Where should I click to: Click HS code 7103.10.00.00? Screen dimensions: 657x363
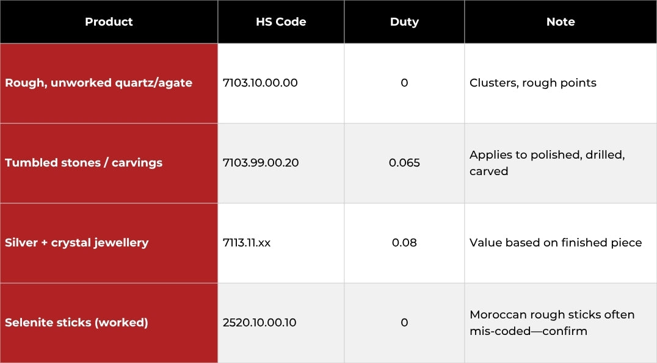[x=260, y=83]
